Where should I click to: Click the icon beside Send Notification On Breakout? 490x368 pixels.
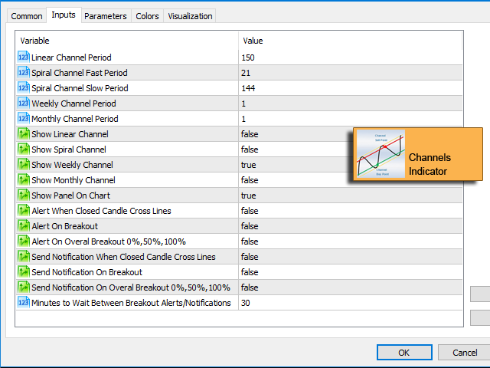pyautogui.click(x=23, y=272)
